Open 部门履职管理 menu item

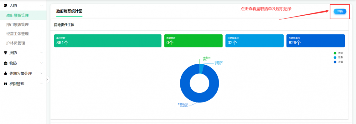pos(17,25)
